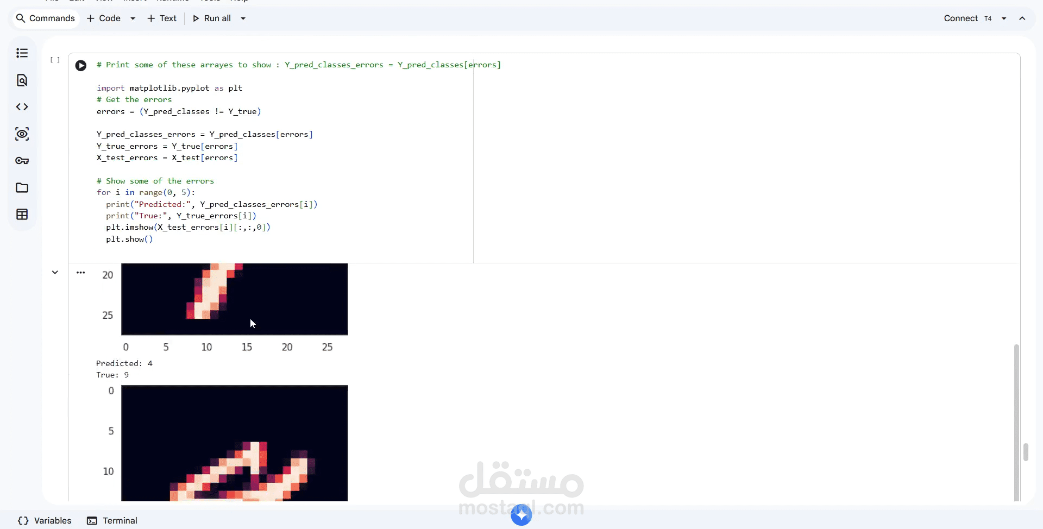Click the 'import matplotlib.pyplot as plt' code line
This screenshot has width=1043, height=529.
click(x=169, y=88)
